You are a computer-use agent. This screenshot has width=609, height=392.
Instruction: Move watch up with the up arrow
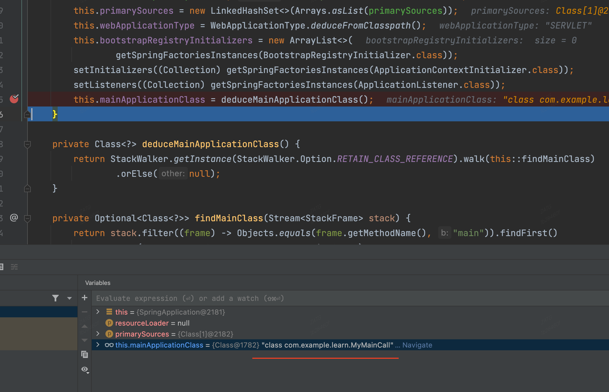click(85, 326)
